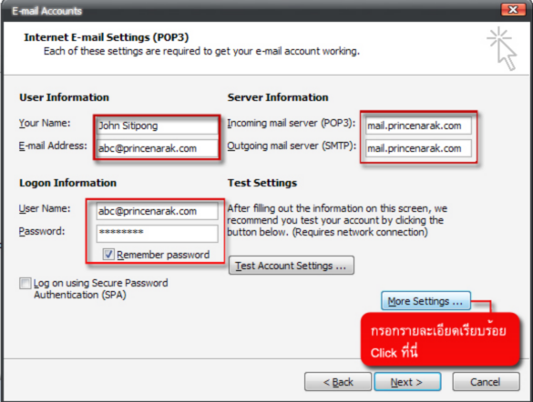Click the Password input field
Viewport: 533px width, 402px height.
pos(157,234)
